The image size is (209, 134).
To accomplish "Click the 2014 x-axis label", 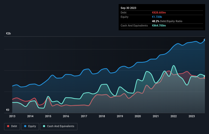I will point(30,116).
